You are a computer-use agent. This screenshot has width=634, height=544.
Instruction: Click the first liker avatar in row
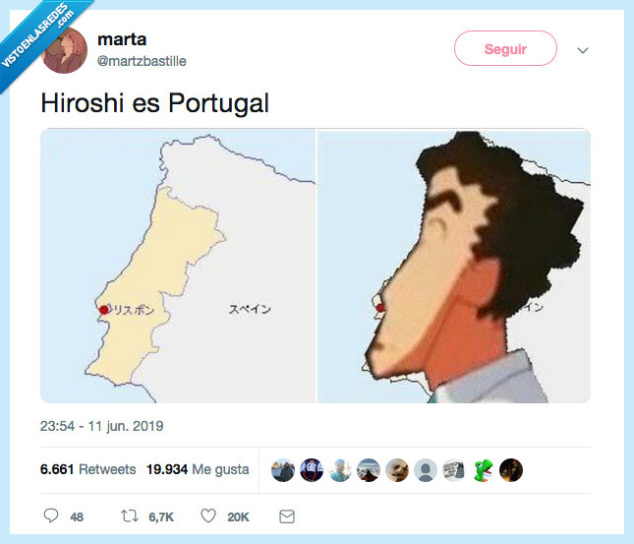[283, 470]
